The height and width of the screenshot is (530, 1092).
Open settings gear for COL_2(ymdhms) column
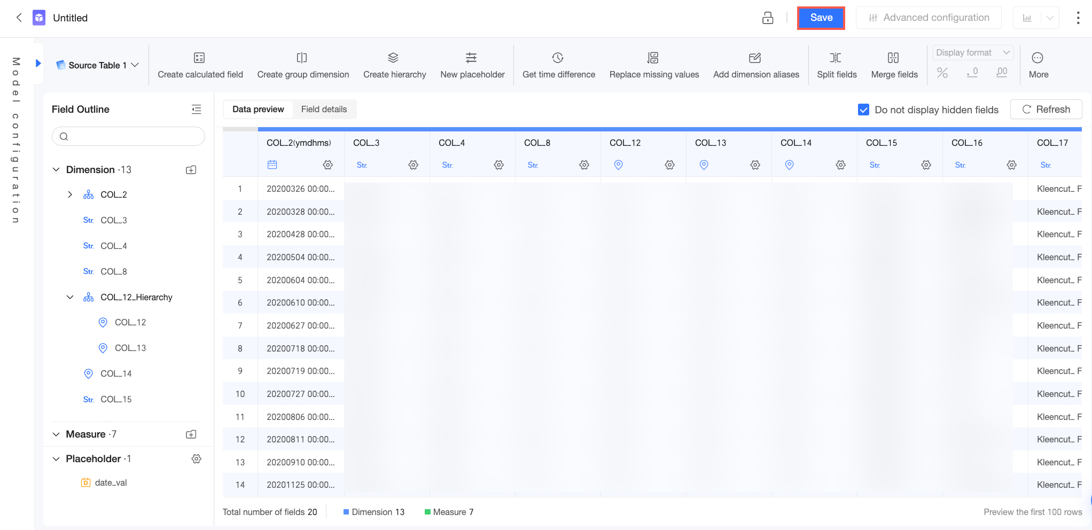pos(328,165)
